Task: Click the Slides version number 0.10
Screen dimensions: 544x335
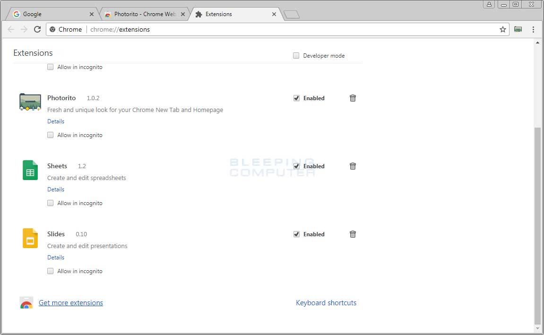Action: point(82,234)
